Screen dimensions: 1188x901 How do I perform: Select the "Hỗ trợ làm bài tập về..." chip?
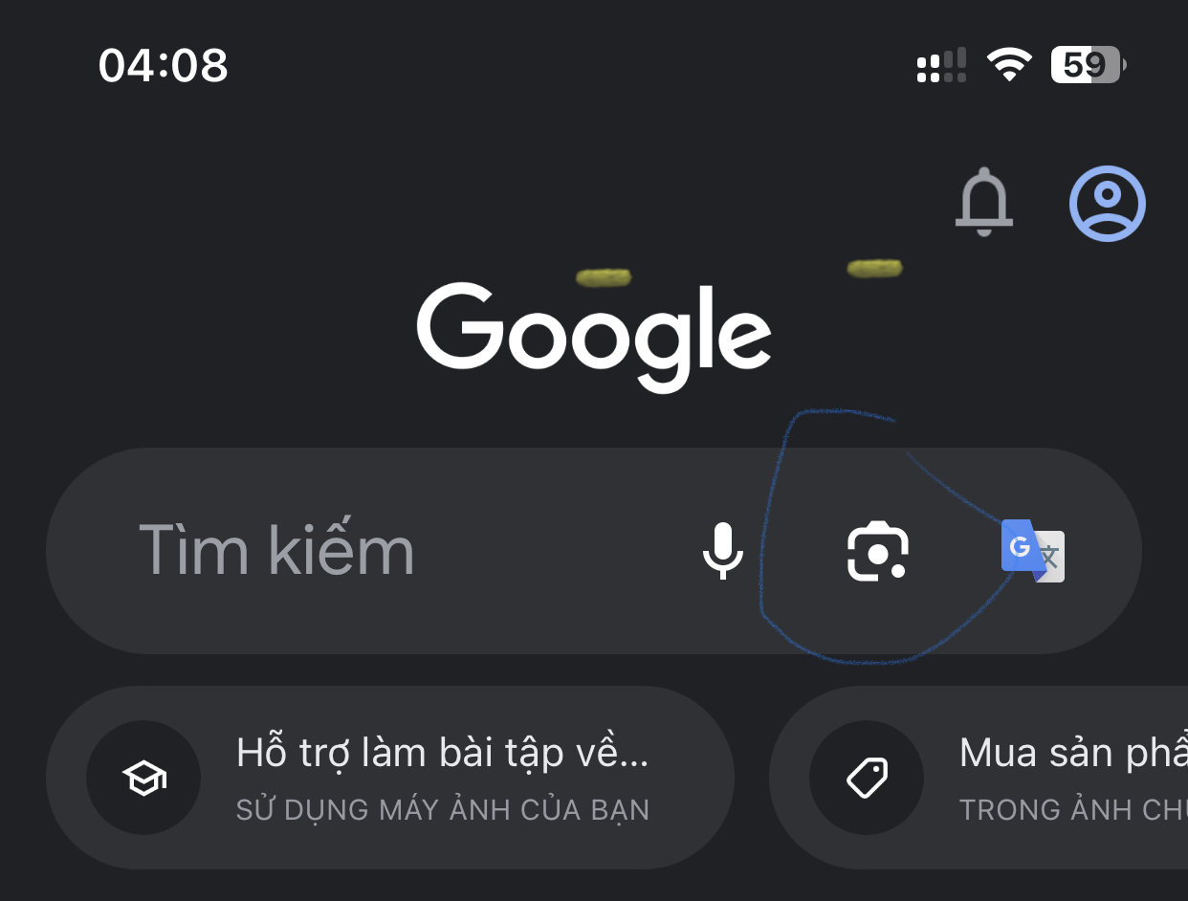[x=389, y=778]
